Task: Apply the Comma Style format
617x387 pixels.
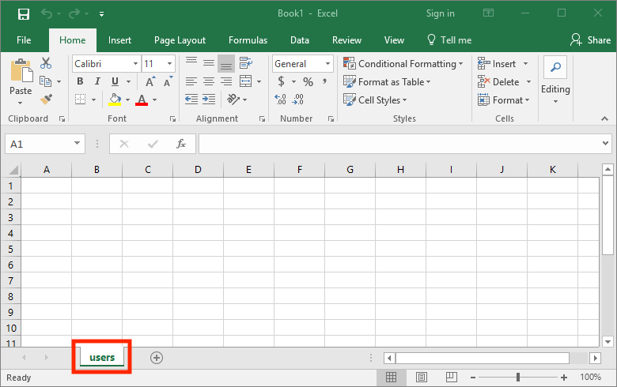Action: click(x=324, y=81)
